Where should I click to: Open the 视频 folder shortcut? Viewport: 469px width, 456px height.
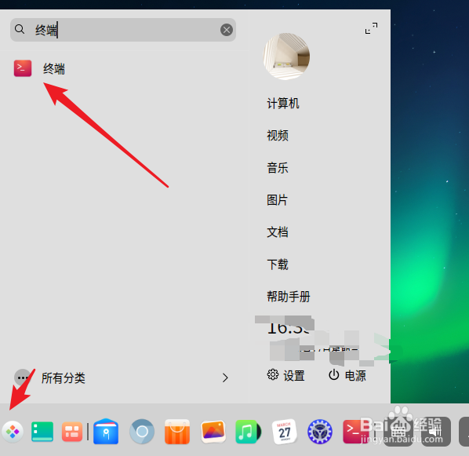point(278,136)
